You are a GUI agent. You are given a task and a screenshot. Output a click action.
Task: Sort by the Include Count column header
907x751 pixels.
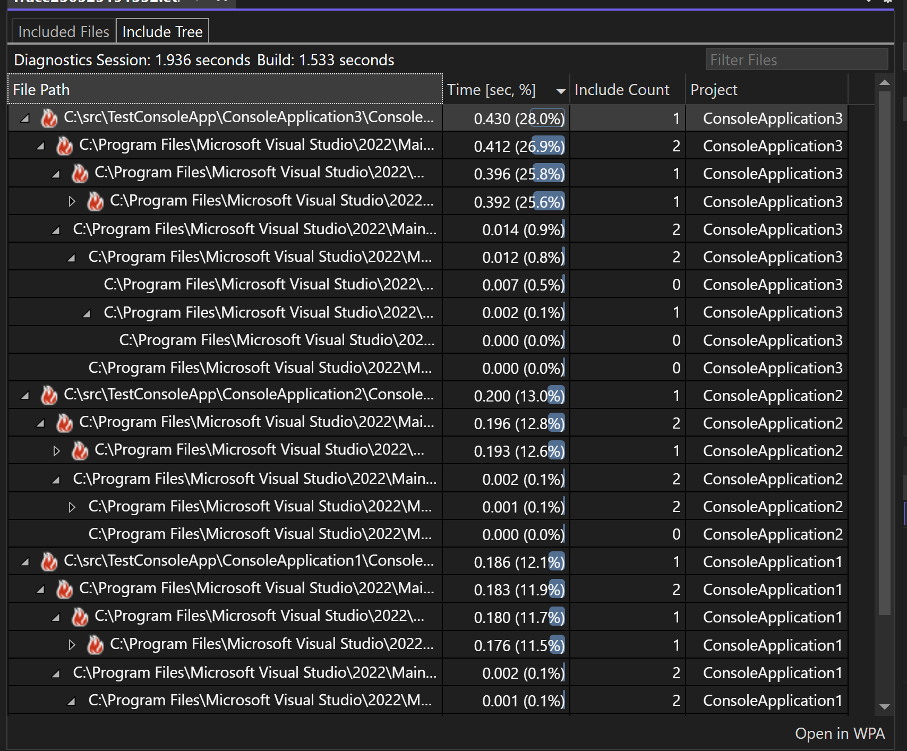click(622, 89)
